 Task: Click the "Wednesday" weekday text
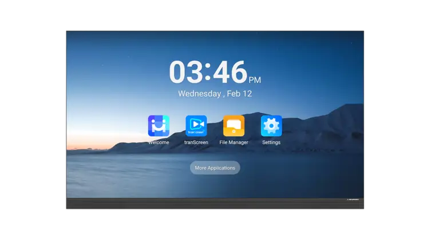pos(199,94)
